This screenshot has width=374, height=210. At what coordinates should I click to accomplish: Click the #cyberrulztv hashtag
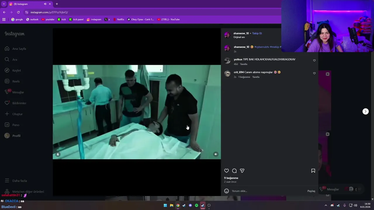[262, 47]
